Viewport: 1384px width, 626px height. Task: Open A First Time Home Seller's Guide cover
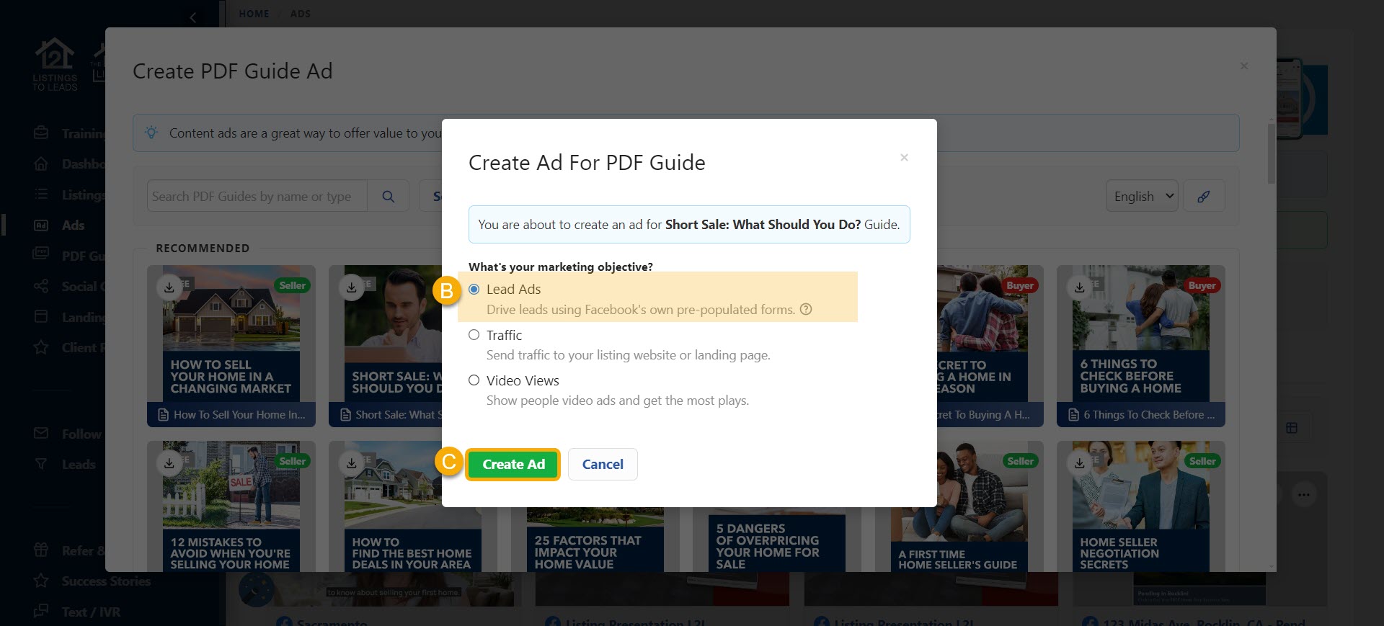click(959, 507)
